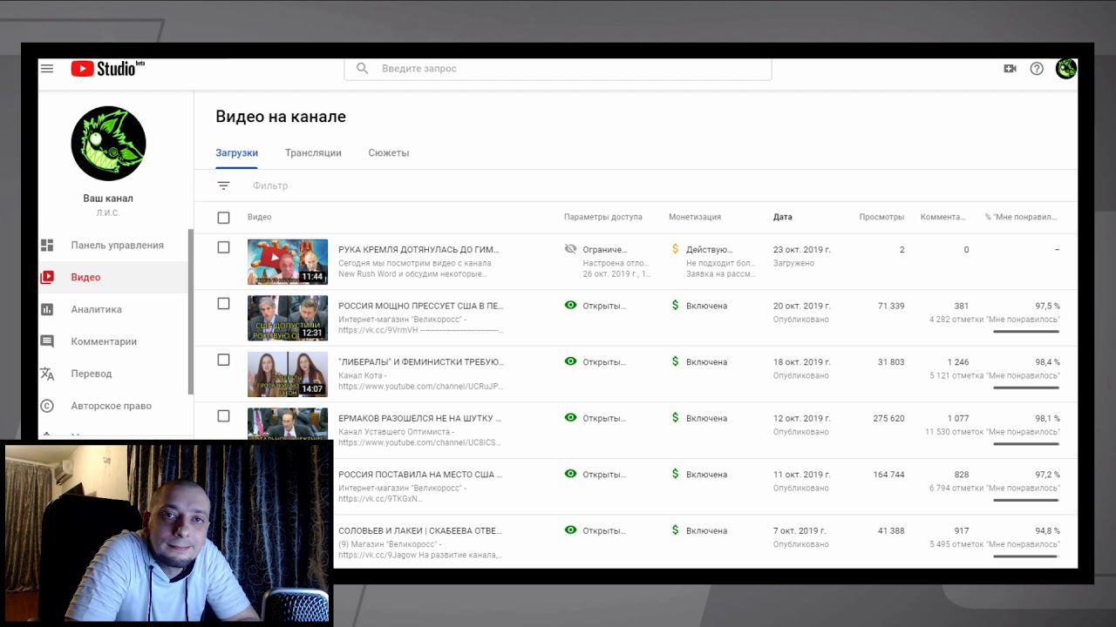
Task: Open monetization Включена for РОССИЯ МОЩНО ПРЕССУЕТ
Action: pyautogui.click(x=706, y=306)
